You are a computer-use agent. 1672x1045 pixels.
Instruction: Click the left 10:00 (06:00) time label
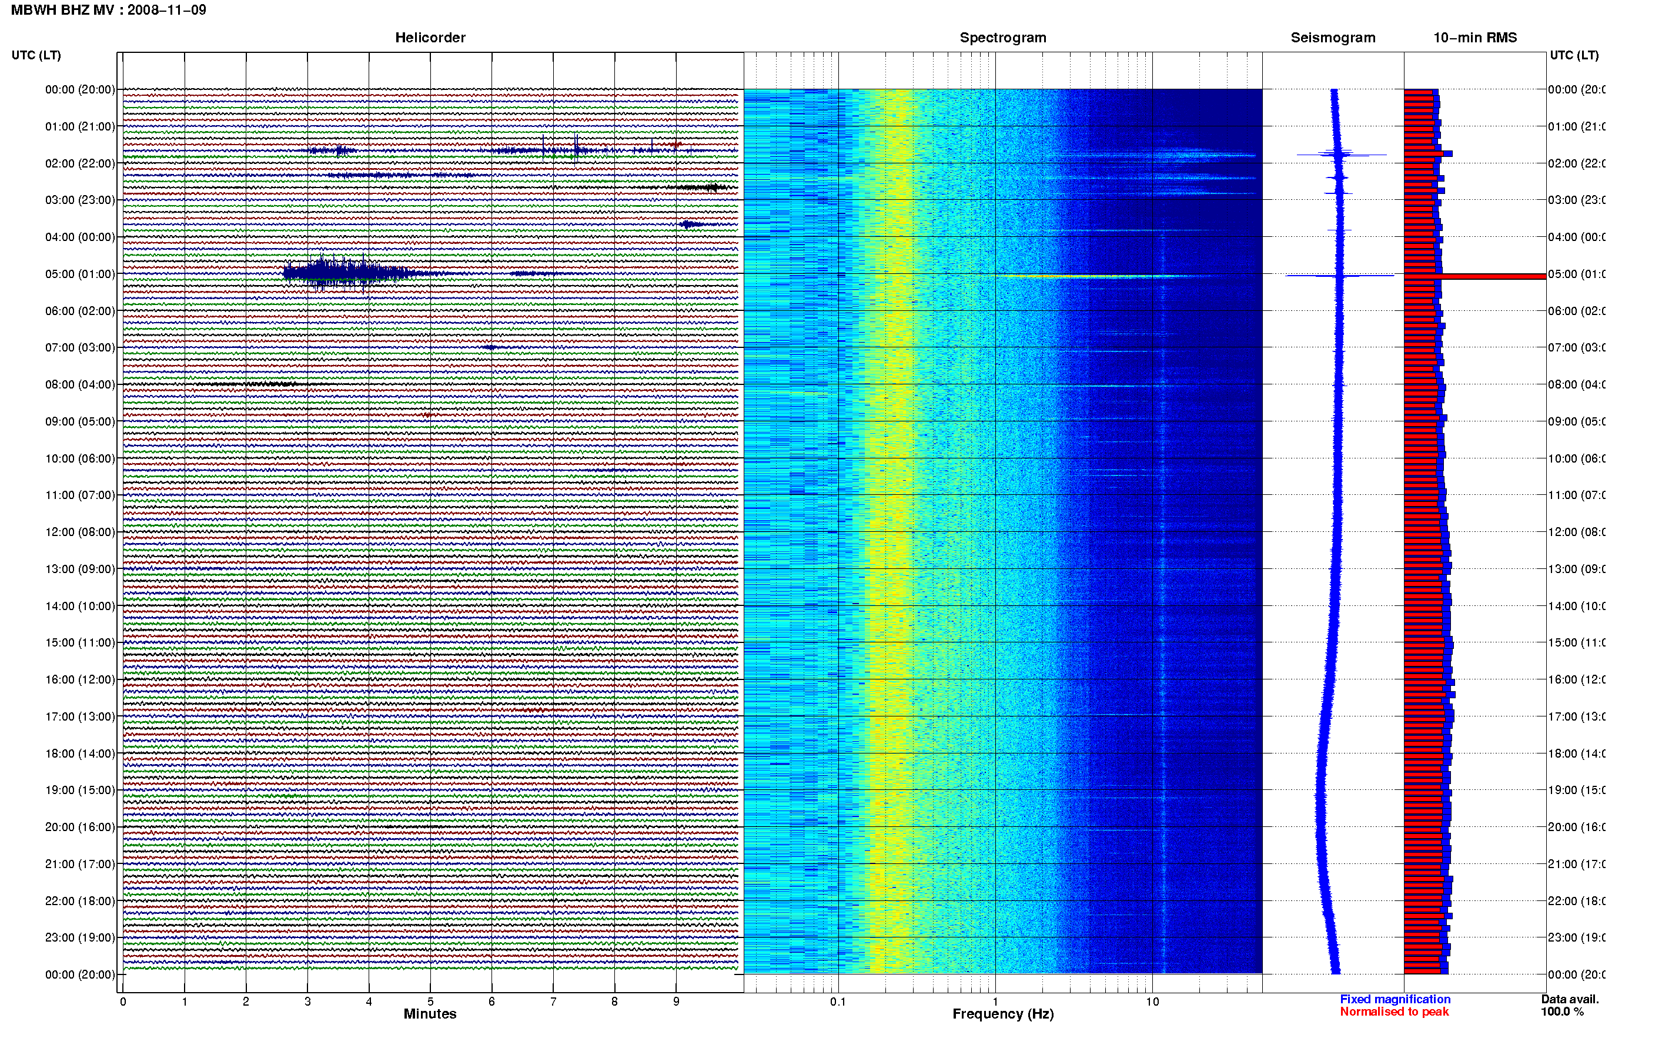tap(80, 458)
